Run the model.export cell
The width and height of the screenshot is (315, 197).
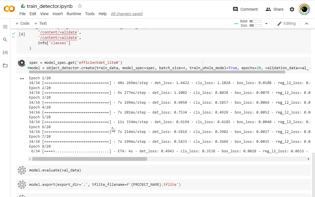click(x=22, y=185)
